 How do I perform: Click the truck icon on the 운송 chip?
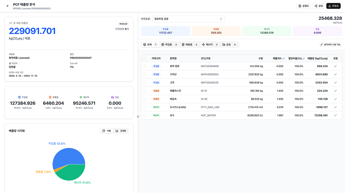pyautogui.click(x=223, y=44)
